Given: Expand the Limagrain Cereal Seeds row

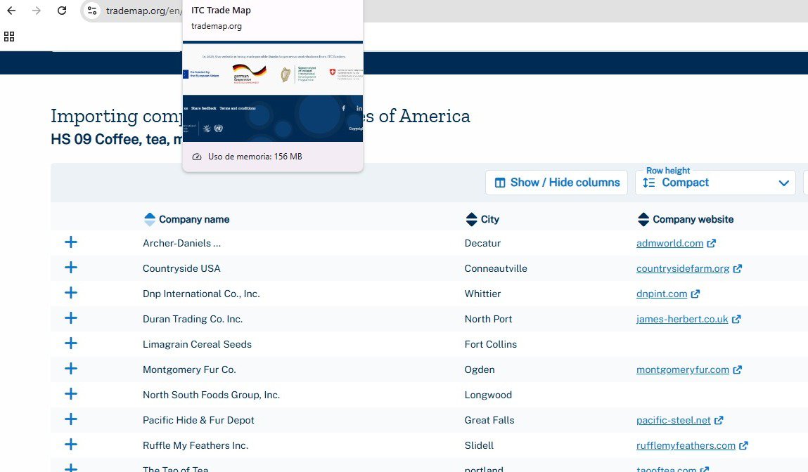Looking at the screenshot, I should coord(71,343).
